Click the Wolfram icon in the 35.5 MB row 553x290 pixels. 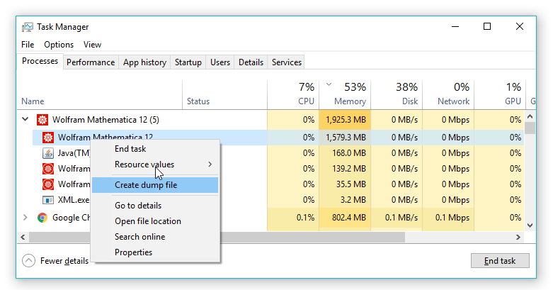click(48, 184)
